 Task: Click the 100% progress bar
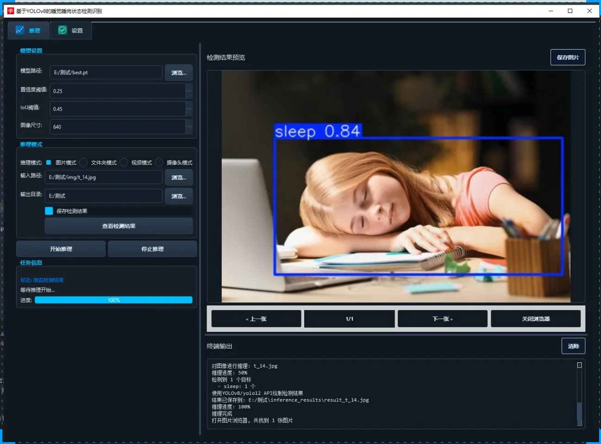(x=113, y=300)
